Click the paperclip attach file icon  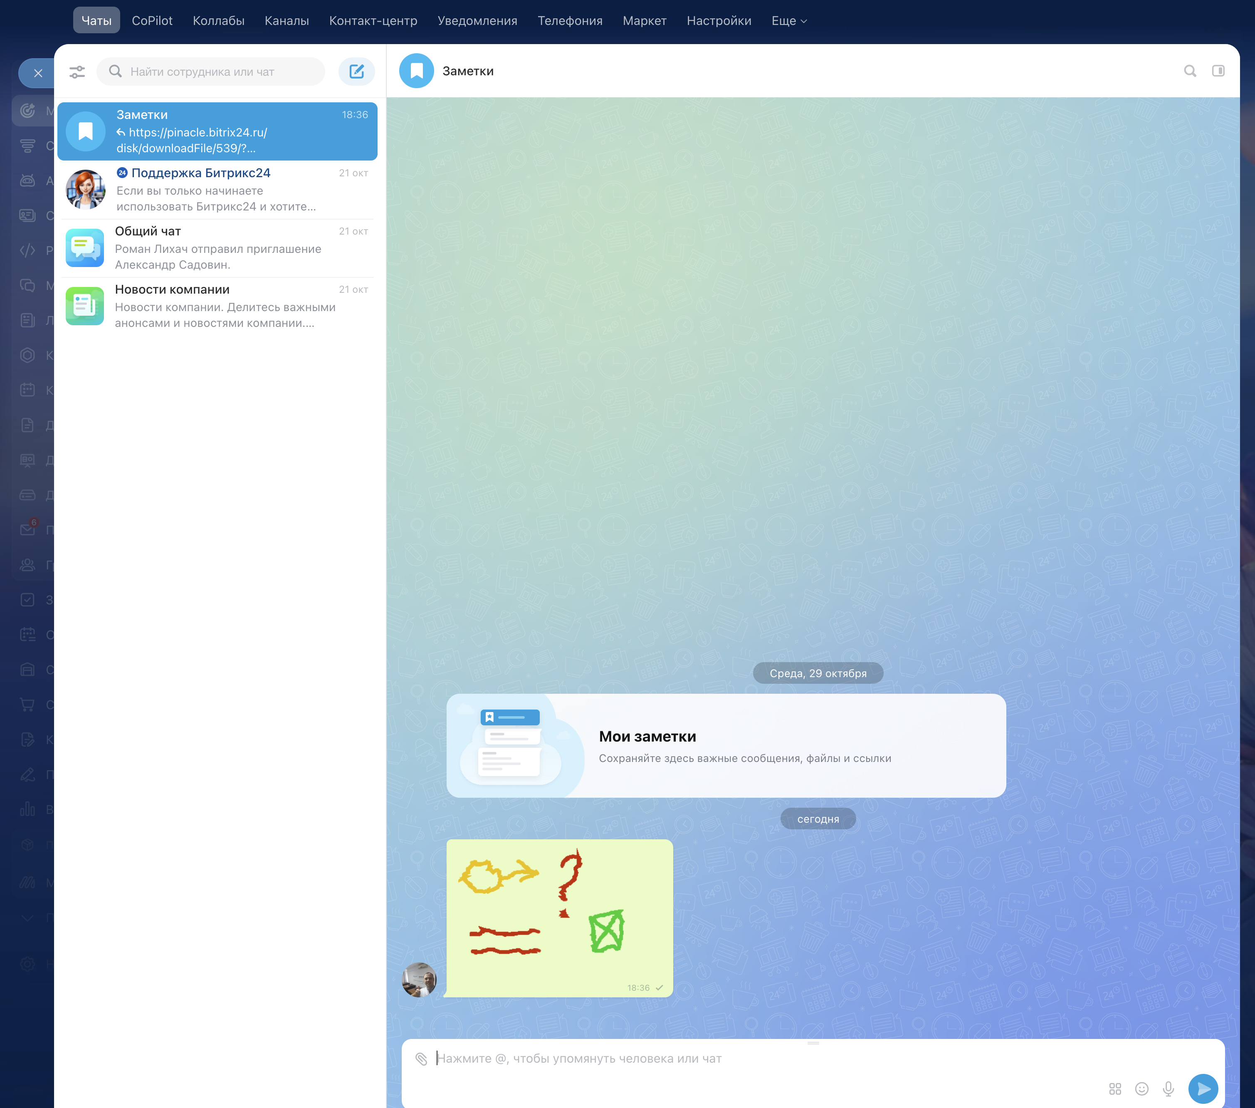pos(421,1058)
